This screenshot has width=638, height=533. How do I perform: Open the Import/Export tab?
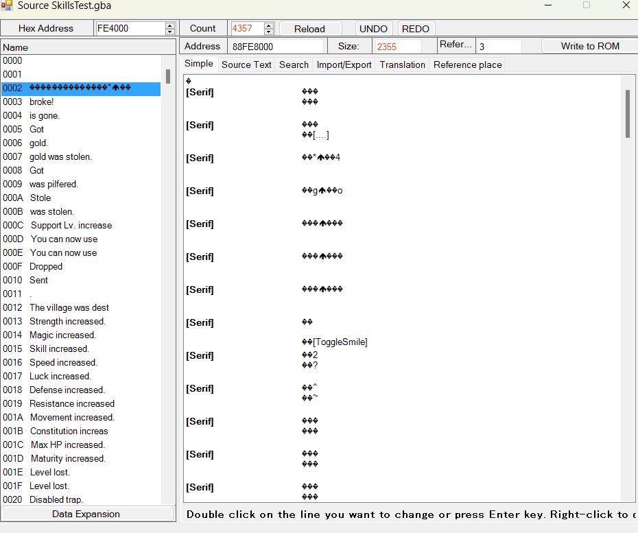tap(344, 64)
